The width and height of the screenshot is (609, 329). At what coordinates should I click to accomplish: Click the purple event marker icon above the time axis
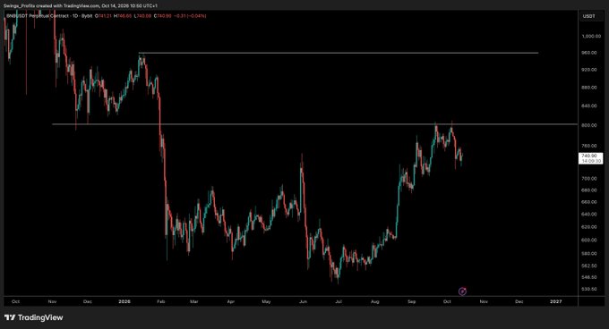[462, 291]
